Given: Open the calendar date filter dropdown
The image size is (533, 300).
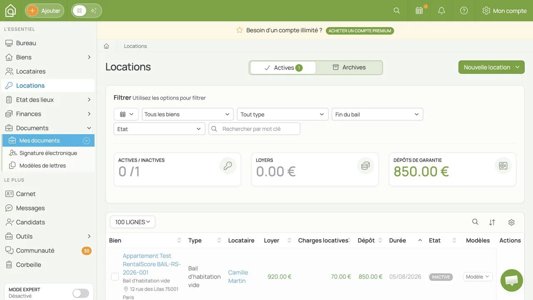Looking at the screenshot, I should (126, 115).
